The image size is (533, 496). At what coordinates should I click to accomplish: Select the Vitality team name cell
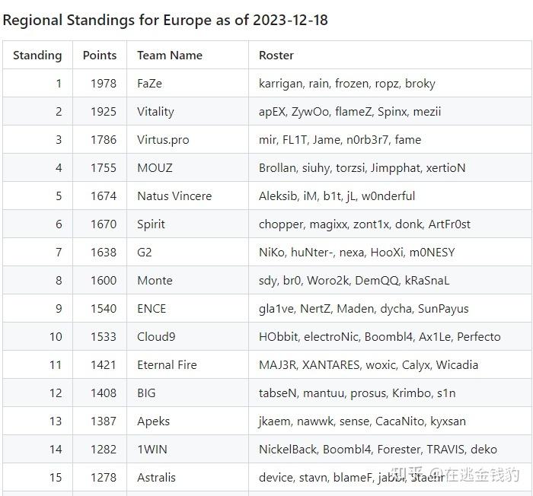click(x=187, y=111)
